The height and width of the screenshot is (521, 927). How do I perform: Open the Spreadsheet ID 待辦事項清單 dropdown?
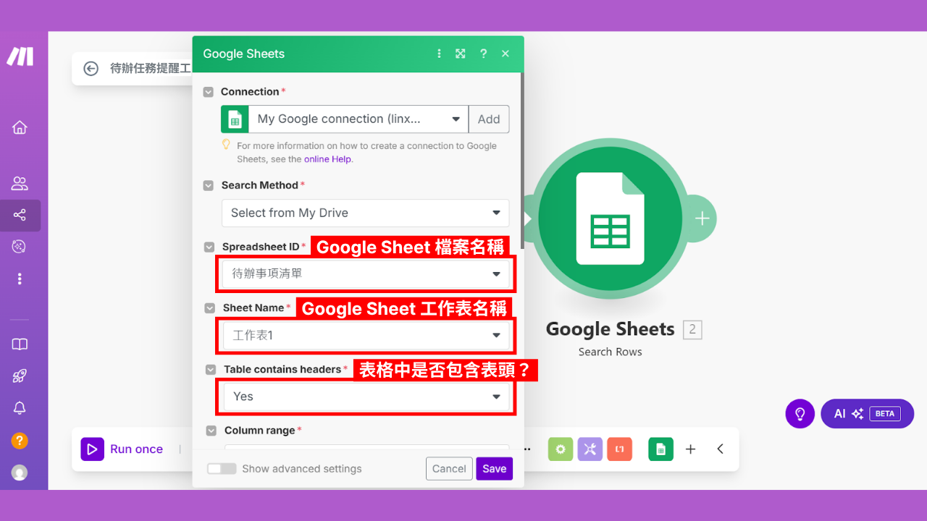tap(366, 274)
